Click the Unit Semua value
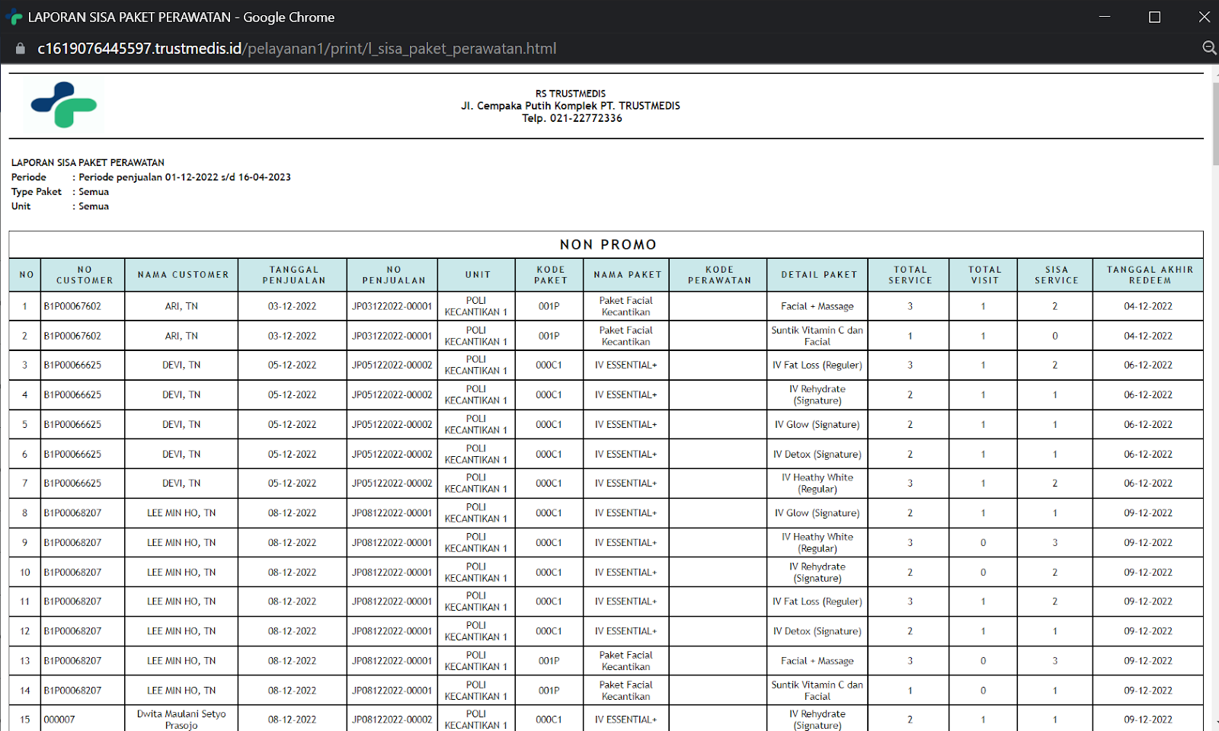Screen dimensions: 1219x731 [x=94, y=206]
